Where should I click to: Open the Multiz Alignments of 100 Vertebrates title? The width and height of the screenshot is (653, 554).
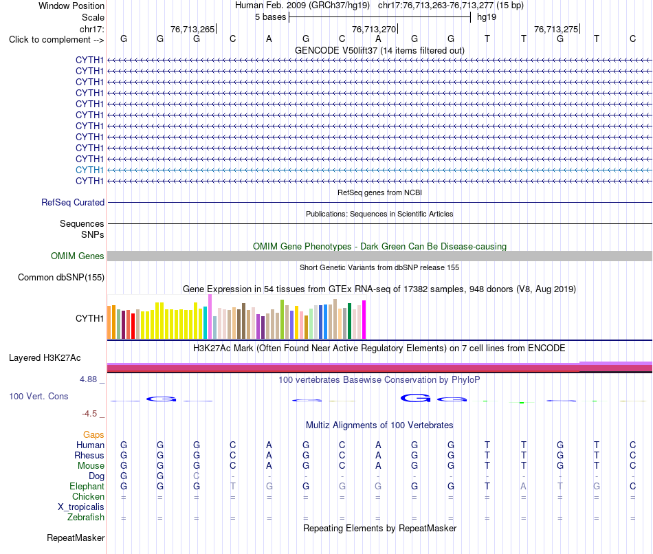point(379,425)
